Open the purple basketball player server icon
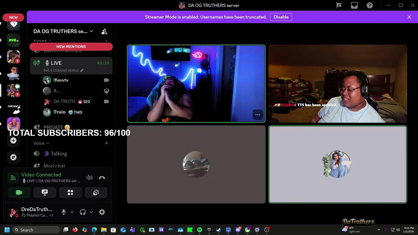This screenshot has height=235, width=418. 13,124
